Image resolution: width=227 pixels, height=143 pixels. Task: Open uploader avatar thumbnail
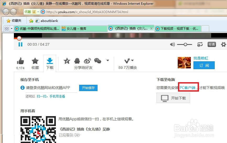click(x=184, y=63)
